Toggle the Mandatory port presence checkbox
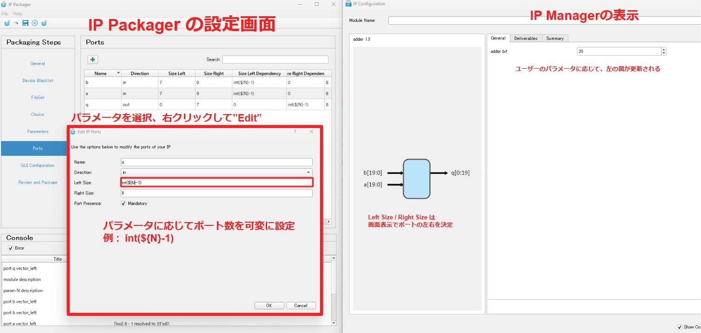 (x=124, y=203)
